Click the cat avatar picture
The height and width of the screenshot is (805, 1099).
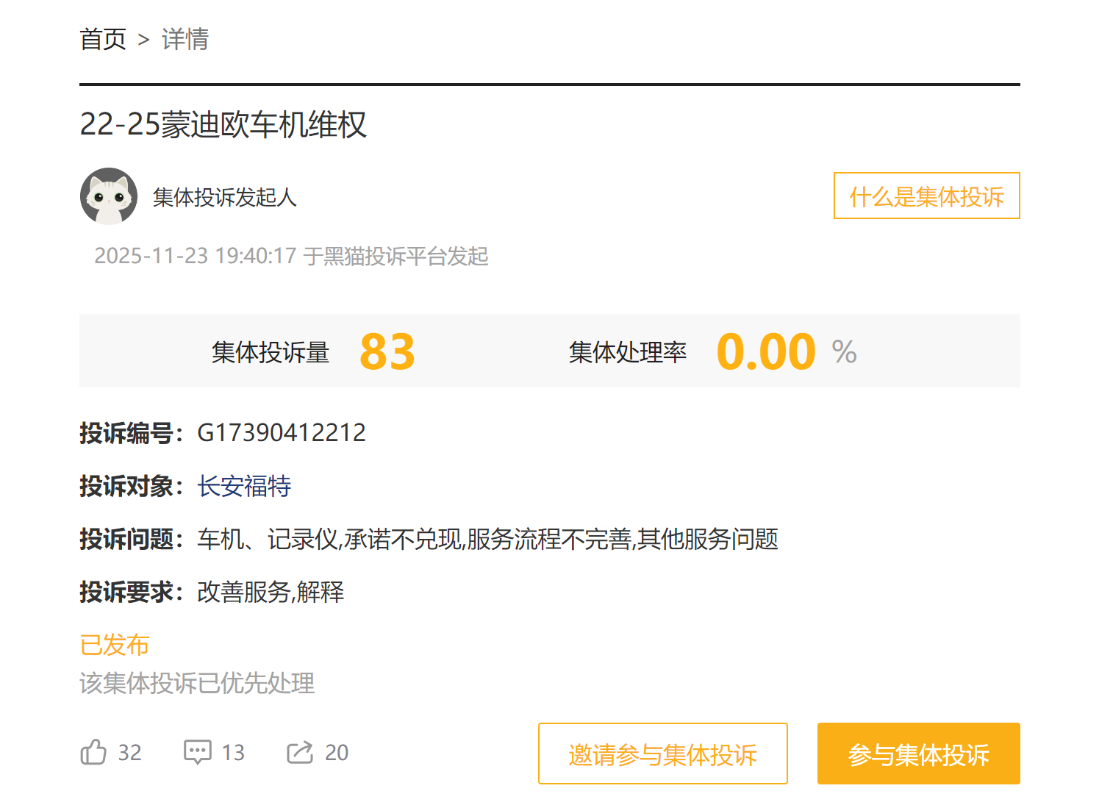coord(109,196)
